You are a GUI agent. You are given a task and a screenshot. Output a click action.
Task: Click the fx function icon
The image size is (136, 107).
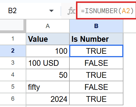71,11
